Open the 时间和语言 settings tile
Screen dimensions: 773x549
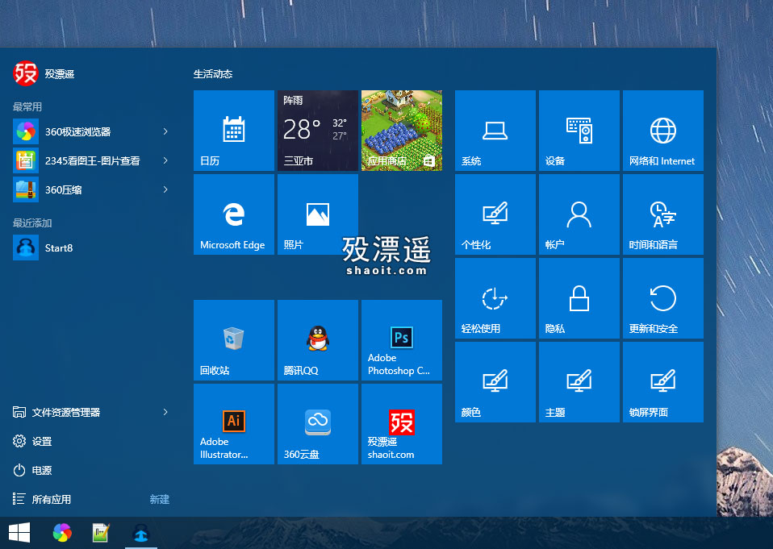coord(663,214)
